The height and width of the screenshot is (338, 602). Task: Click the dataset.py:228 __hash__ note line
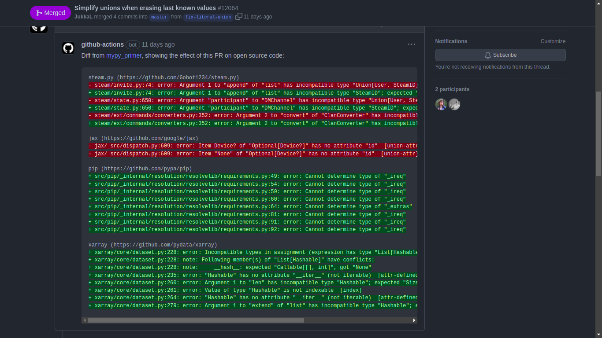click(230, 267)
